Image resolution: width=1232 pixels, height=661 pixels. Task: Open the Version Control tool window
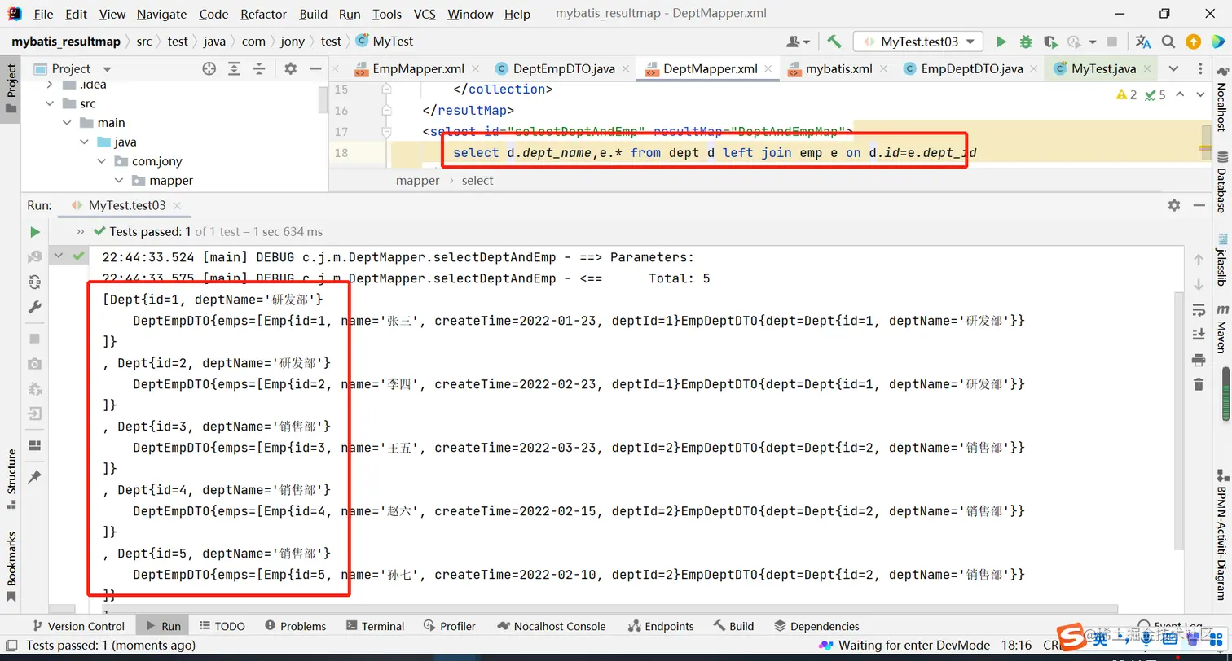pyautogui.click(x=77, y=626)
